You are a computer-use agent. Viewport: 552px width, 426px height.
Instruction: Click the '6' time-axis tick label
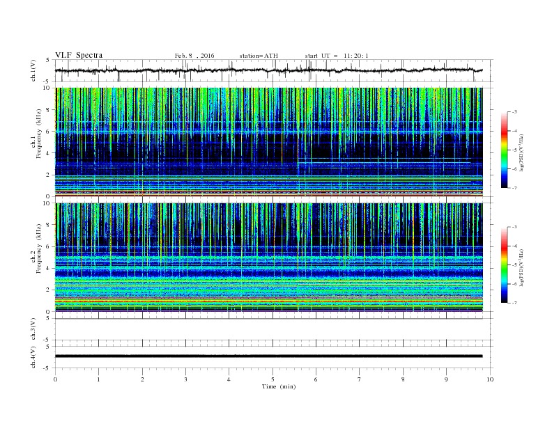pyautogui.click(x=316, y=379)
